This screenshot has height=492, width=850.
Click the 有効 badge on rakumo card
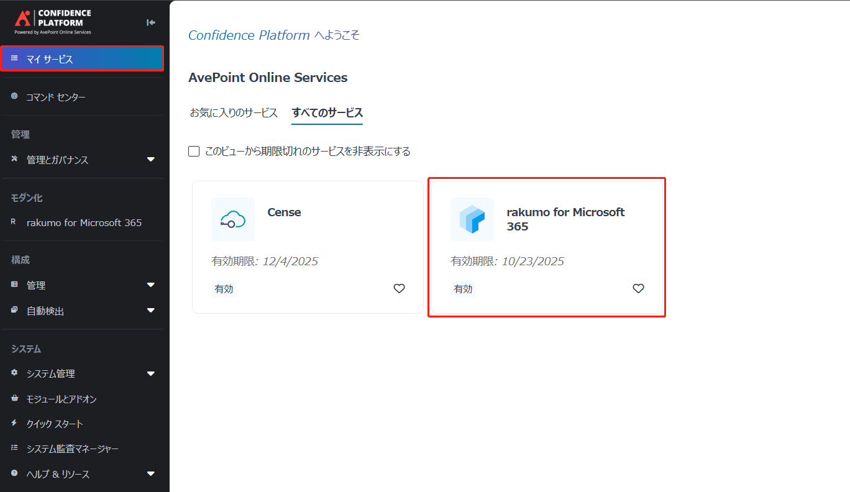click(x=463, y=289)
